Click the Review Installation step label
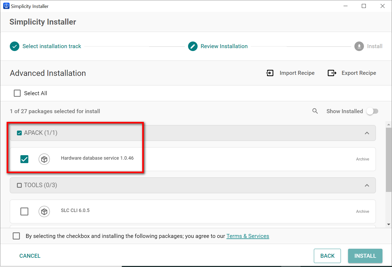 224,46
